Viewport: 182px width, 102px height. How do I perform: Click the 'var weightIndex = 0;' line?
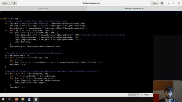tap(17, 56)
